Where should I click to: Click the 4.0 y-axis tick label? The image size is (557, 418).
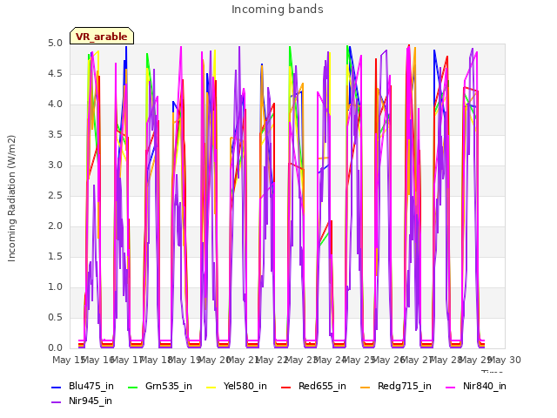point(55,104)
